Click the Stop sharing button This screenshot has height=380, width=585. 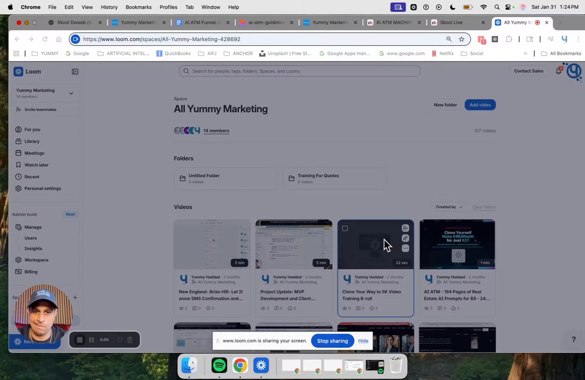pyautogui.click(x=332, y=341)
